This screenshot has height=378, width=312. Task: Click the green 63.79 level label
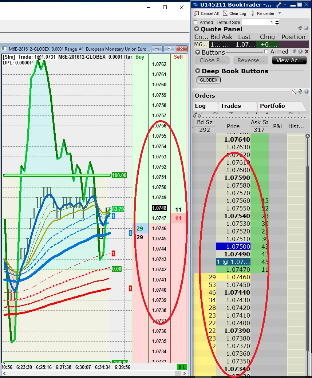(118, 209)
